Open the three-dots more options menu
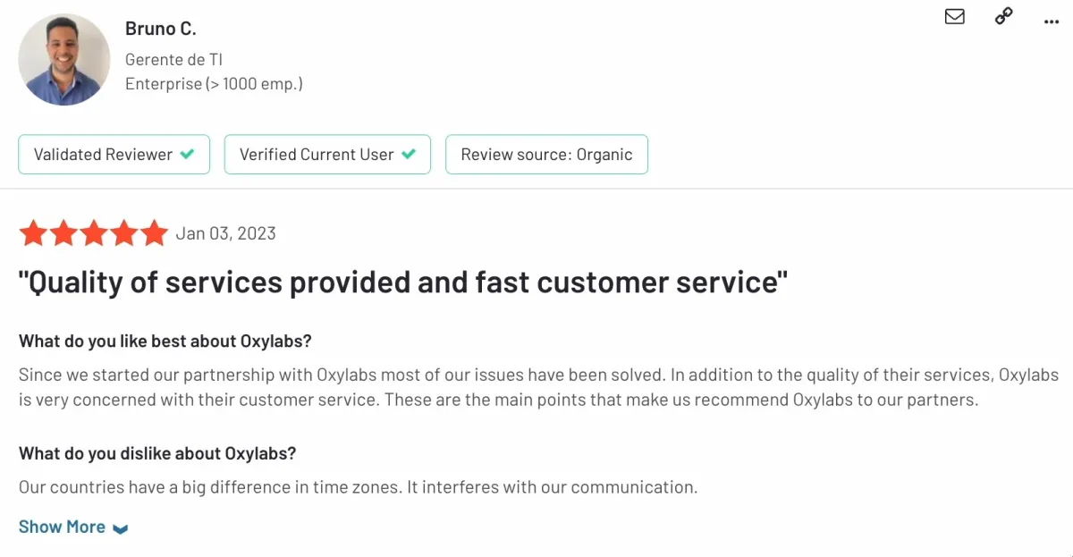Screen dimensions: 1073x557 coord(1052,21)
